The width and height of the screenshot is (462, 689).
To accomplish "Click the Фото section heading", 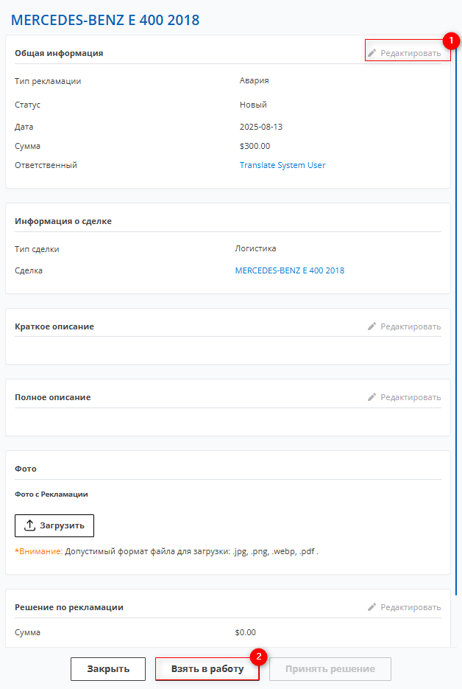I will [26, 469].
